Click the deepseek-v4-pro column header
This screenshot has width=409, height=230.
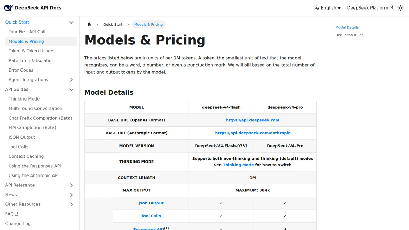[x=285, y=107]
